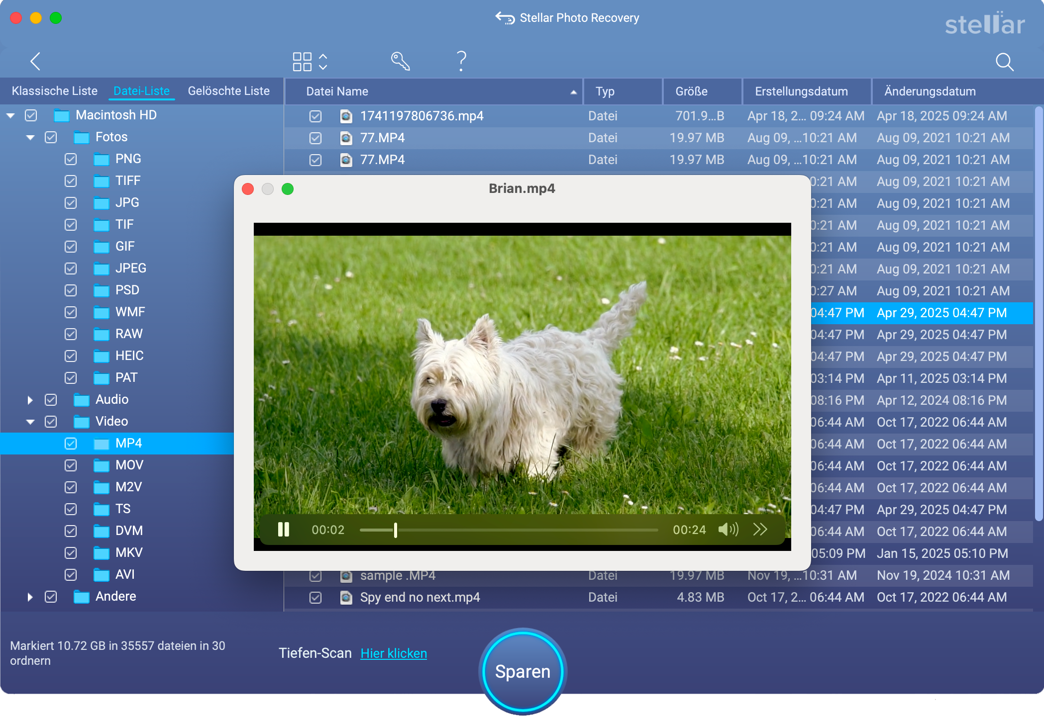Click file icon of Spy end no next.mp4
The height and width of the screenshot is (718, 1044).
click(x=346, y=598)
